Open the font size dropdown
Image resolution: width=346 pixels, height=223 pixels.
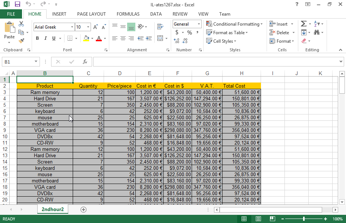point(88,27)
